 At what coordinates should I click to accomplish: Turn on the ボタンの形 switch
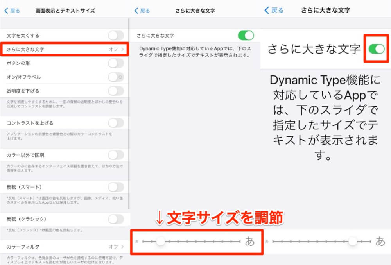pyautogui.click(x=116, y=63)
